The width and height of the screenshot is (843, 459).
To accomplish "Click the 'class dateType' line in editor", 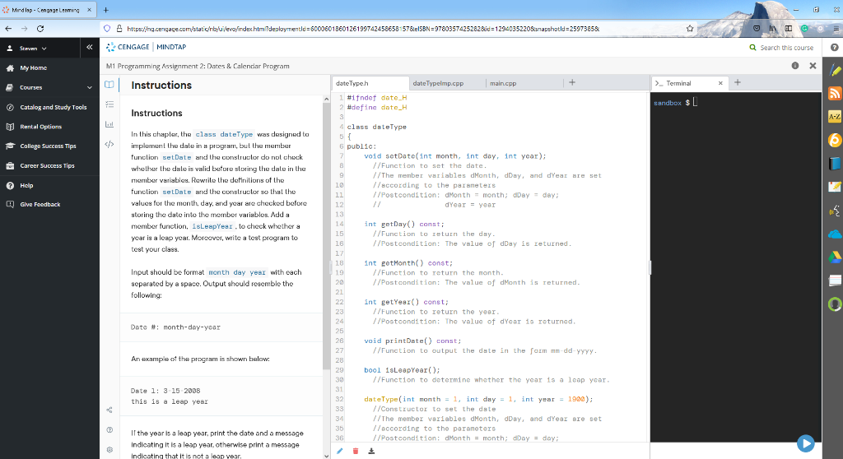I will [x=376, y=127].
